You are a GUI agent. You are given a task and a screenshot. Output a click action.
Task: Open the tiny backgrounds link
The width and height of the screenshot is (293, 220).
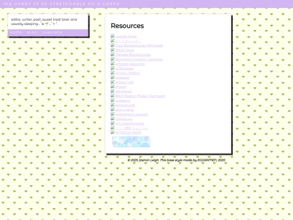point(130,123)
